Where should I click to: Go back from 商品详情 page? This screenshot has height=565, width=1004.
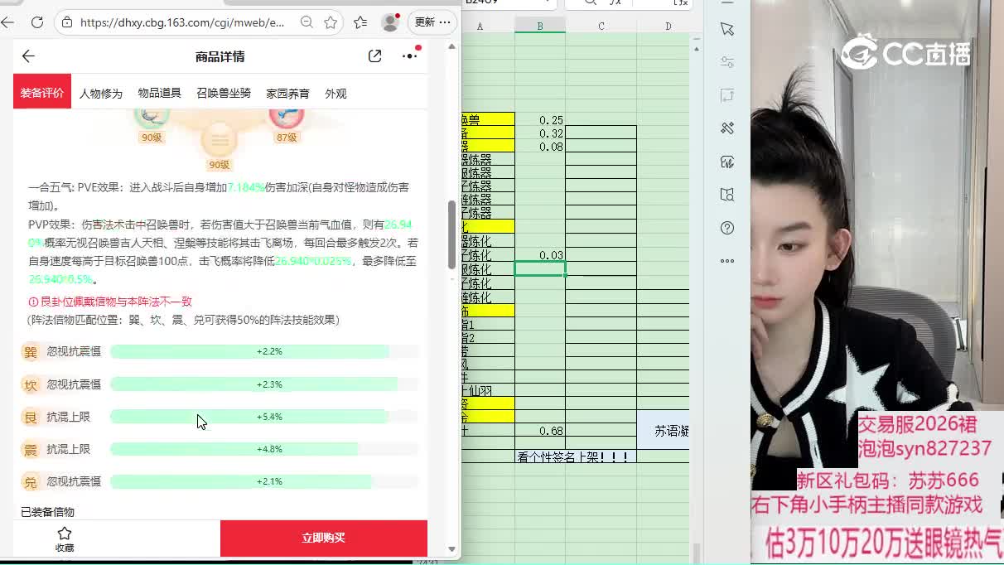click(28, 56)
